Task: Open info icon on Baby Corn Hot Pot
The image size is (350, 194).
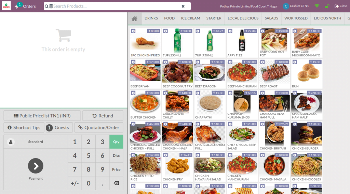Action: click(262, 31)
